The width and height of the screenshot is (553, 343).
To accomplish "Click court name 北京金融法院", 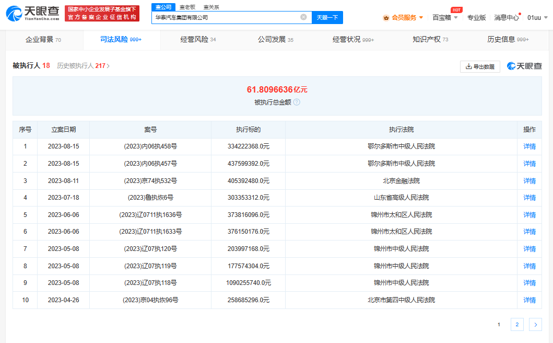I will (x=402, y=181).
